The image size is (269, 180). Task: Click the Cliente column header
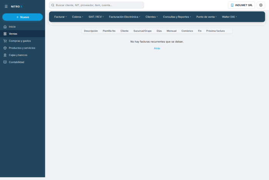[x=125, y=31]
